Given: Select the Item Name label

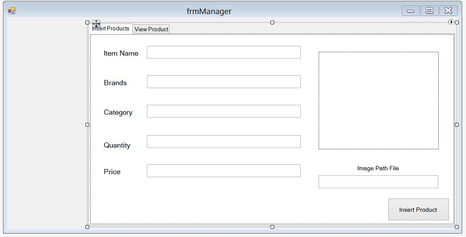Looking at the screenshot, I should pos(121,53).
